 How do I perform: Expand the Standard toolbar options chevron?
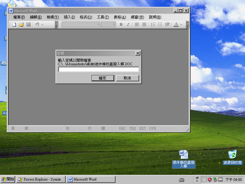pyautogui.click(x=56, y=25)
